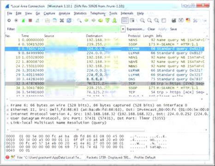The width and height of the screenshot is (215, 166).
Task: Open the Capture menu
Action: [x=49, y=13]
